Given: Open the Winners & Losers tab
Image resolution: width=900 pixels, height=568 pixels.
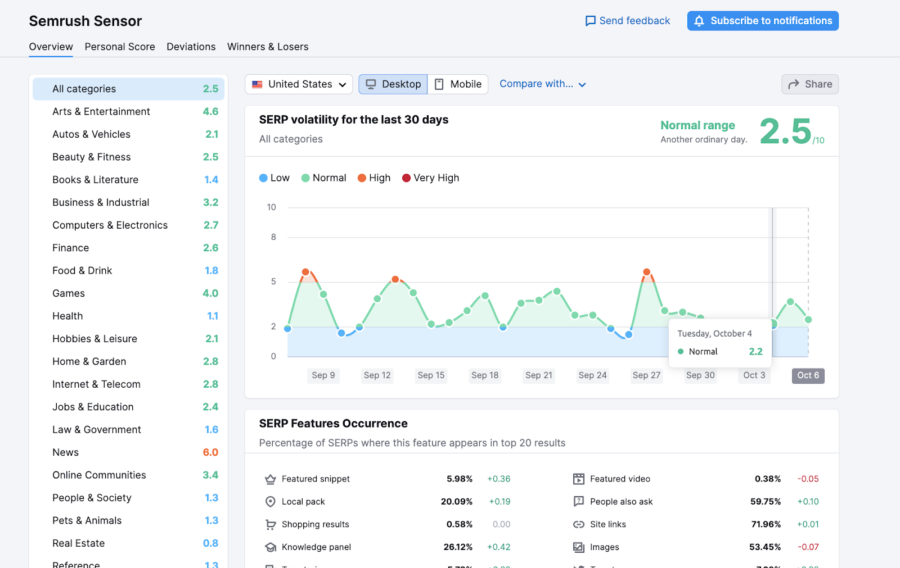Looking at the screenshot, I should click(x=268, y=47).
